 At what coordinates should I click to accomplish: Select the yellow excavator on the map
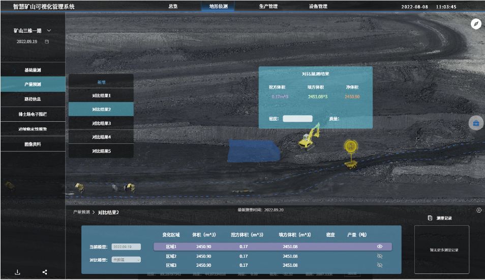[309, 137]
